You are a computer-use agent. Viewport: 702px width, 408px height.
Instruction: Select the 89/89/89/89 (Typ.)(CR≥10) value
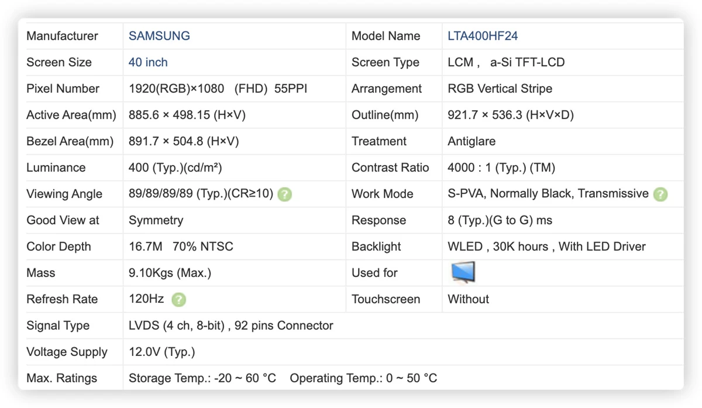click(x=201, y=194)
